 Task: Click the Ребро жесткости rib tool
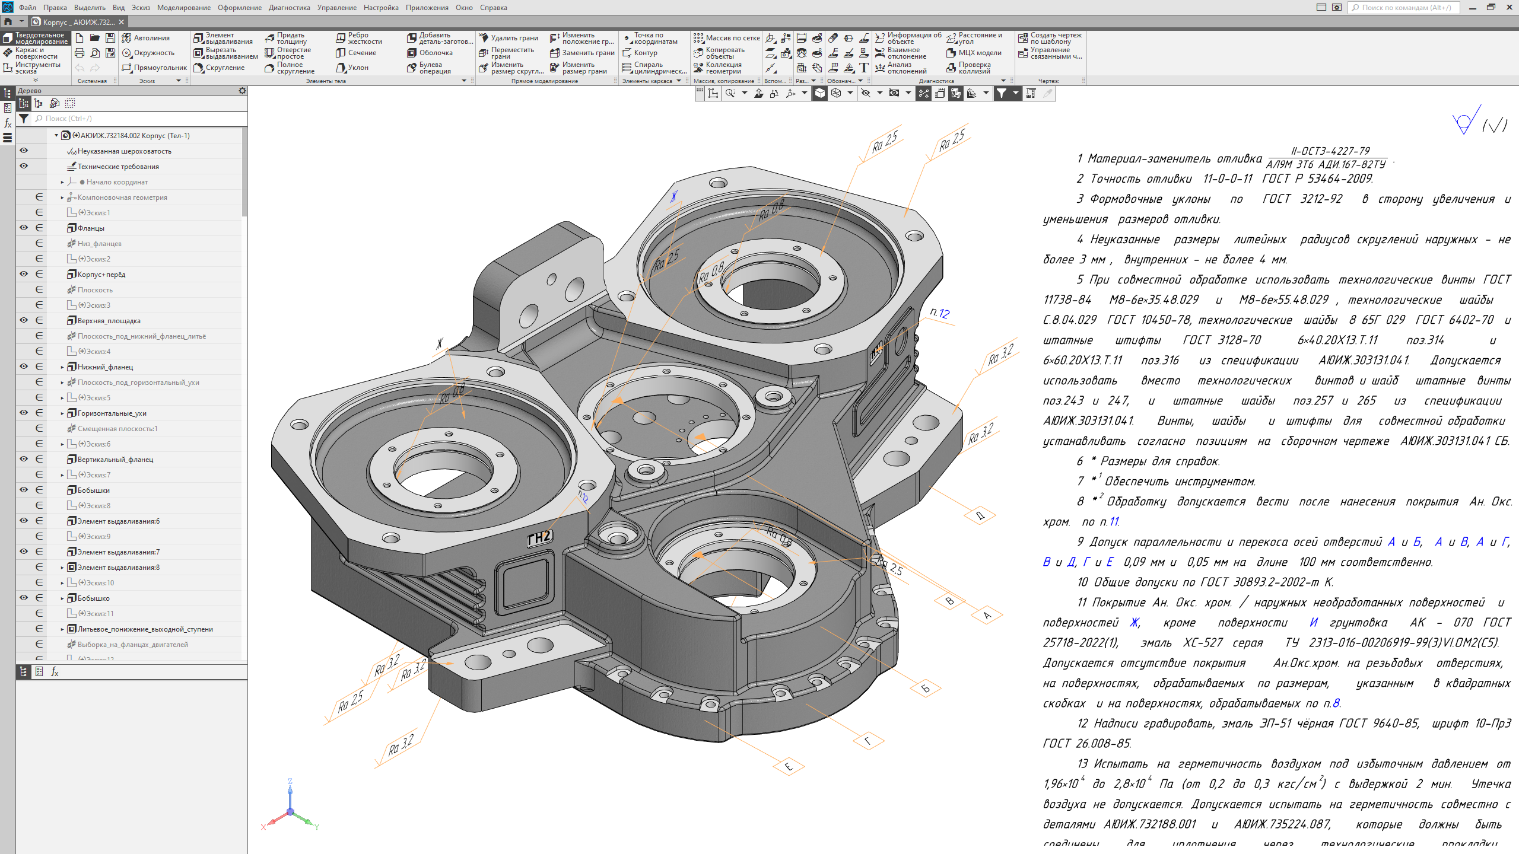359,38
